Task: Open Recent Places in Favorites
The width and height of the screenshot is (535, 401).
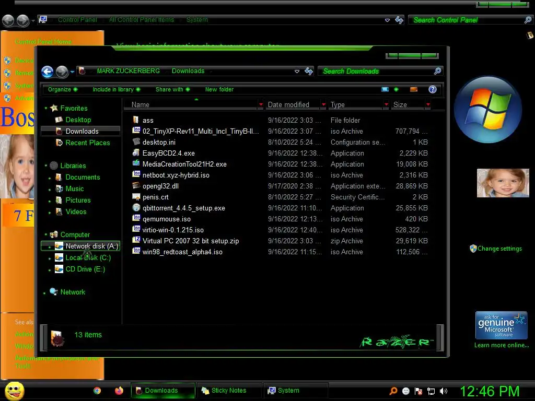Action: (x=88, y=143)
